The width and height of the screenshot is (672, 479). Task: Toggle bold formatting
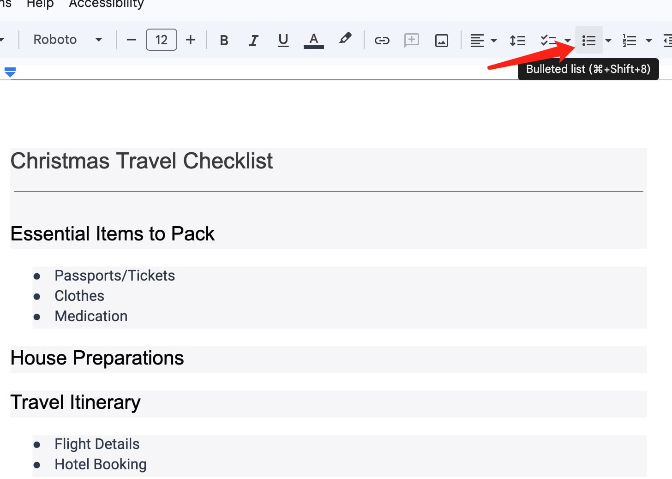click(x=224, y=40)
